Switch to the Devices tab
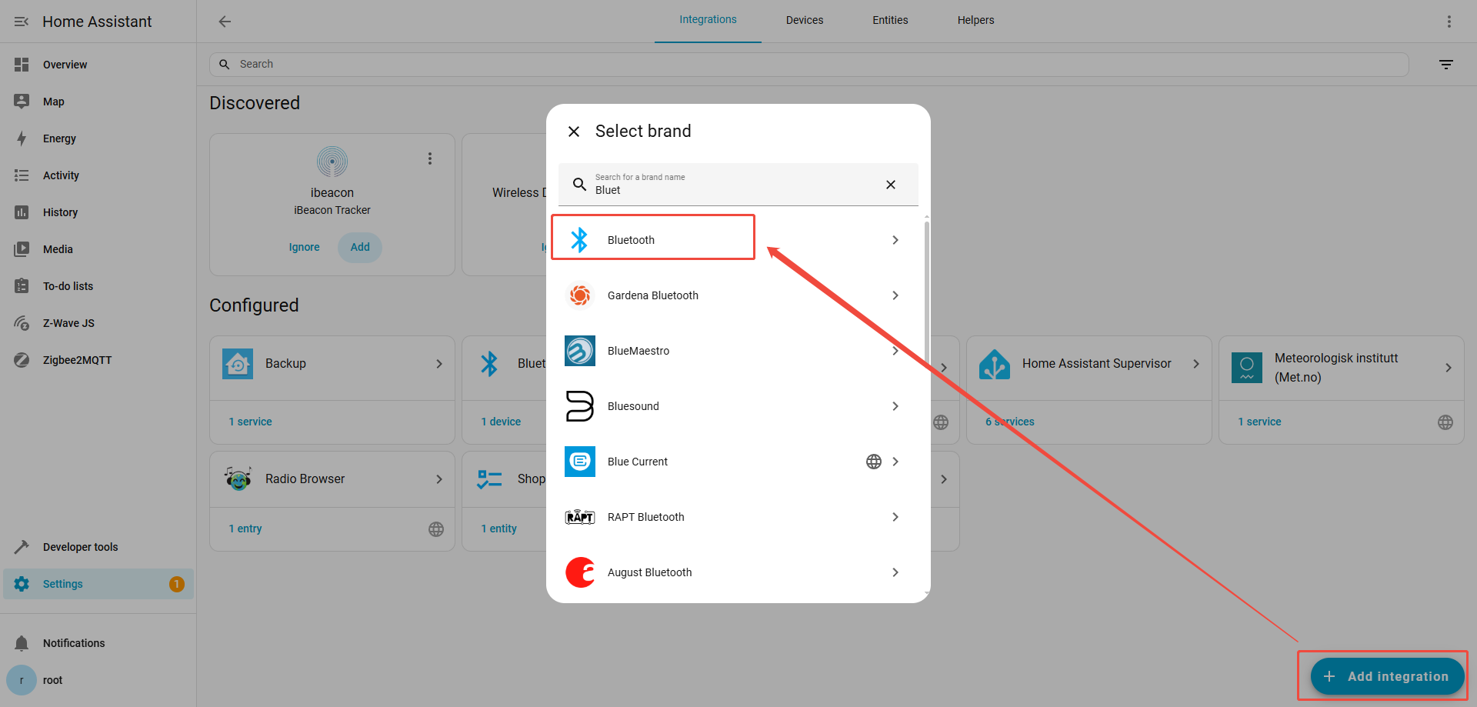Image resolution: width=1477 pixels, height=707 pixels. coord(804,21)
